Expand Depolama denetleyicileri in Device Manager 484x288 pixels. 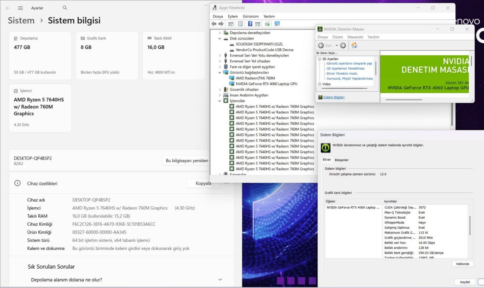pos(220,33)
